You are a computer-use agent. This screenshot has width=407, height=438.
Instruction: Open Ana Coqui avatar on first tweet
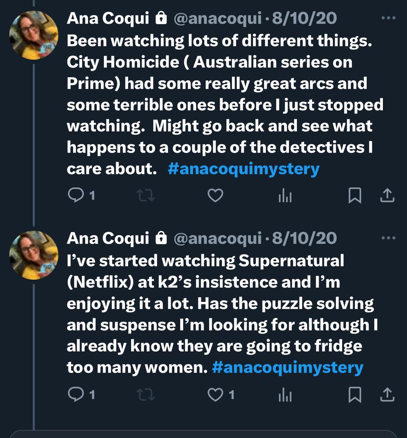click(34, 35)
